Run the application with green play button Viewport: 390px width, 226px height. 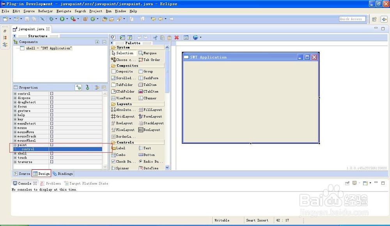coord(62,19)
